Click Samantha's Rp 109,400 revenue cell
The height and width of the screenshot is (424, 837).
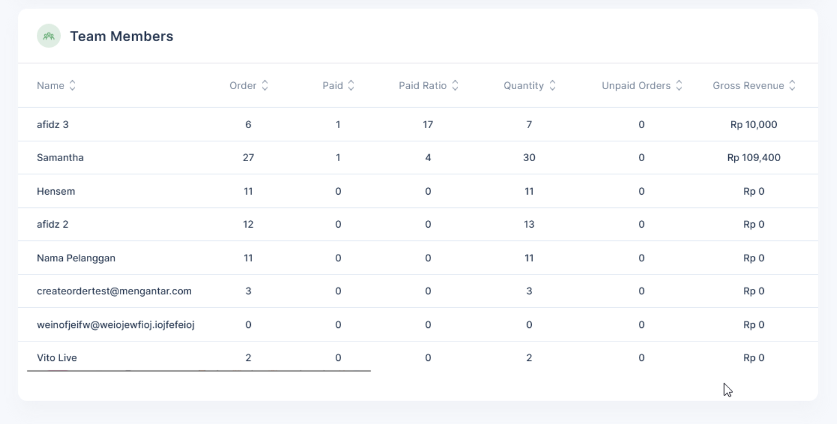pyautogui.click(x=754, y=158)
